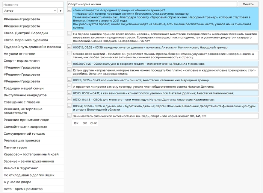Select 'Спорт – норма жизни' in the list

pyautogui.click(x=33, y=61)
